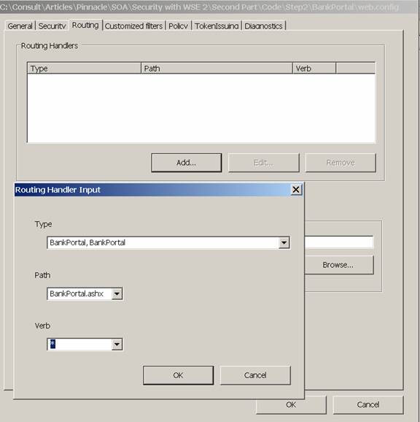Open the Diagnostics tab

pyautogui.click(x=263, y=26)
